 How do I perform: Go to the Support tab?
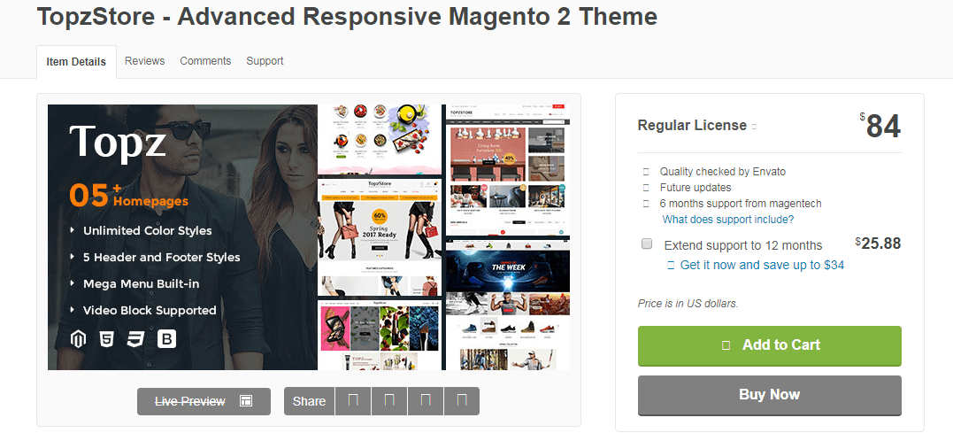click(x=265, y=61)
